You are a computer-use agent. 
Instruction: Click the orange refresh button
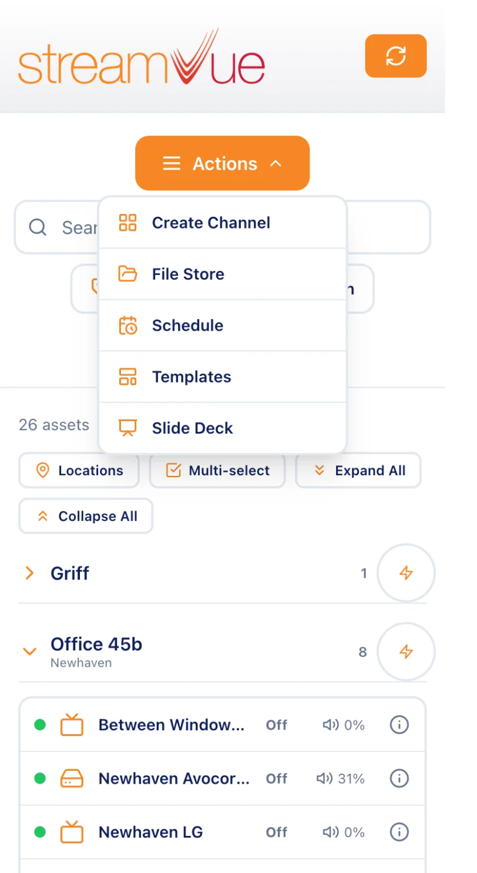396,56
